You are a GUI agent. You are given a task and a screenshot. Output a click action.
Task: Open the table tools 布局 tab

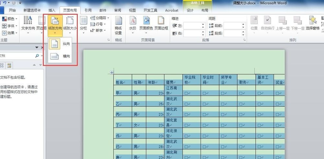coord(205,10)
